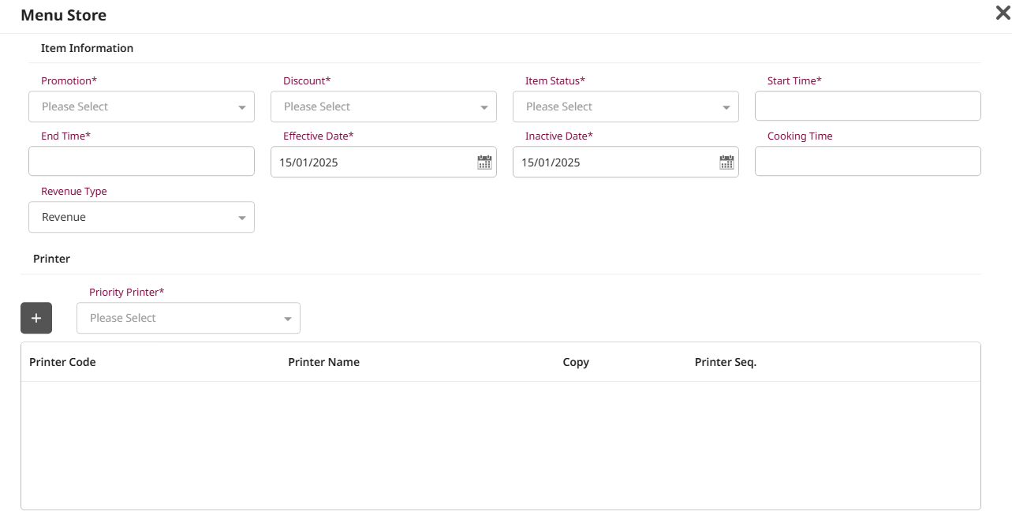This screenshot has height=515, width=1012.
Task: Expand the Priority Printer dropdown
Action: [x=188, y=318]
